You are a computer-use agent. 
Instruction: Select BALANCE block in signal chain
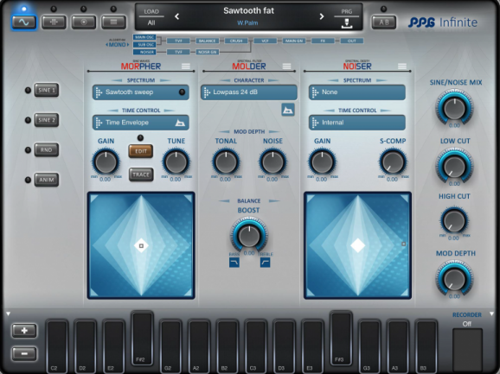pyautogui.click(x=207, y=41)
